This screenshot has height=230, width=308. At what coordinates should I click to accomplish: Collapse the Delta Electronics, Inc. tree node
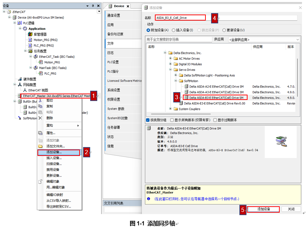pos(165,52)
